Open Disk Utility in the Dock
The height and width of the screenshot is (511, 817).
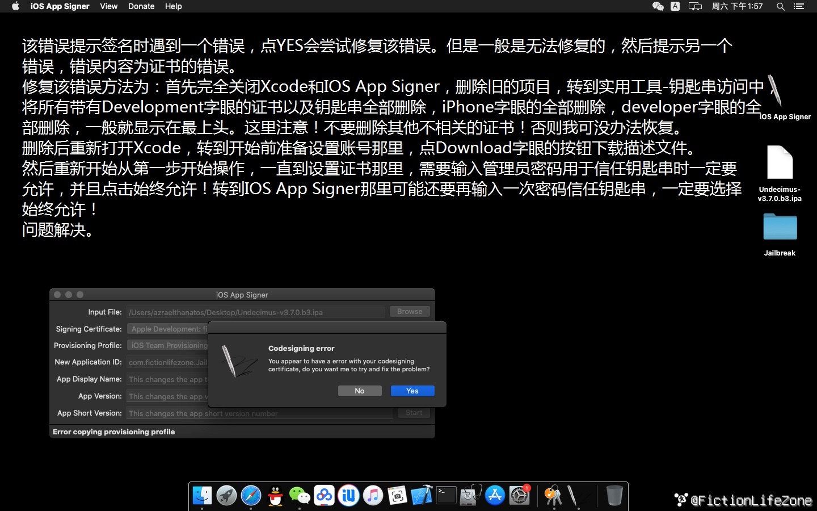pyautogui.click(x=470, y=496)
